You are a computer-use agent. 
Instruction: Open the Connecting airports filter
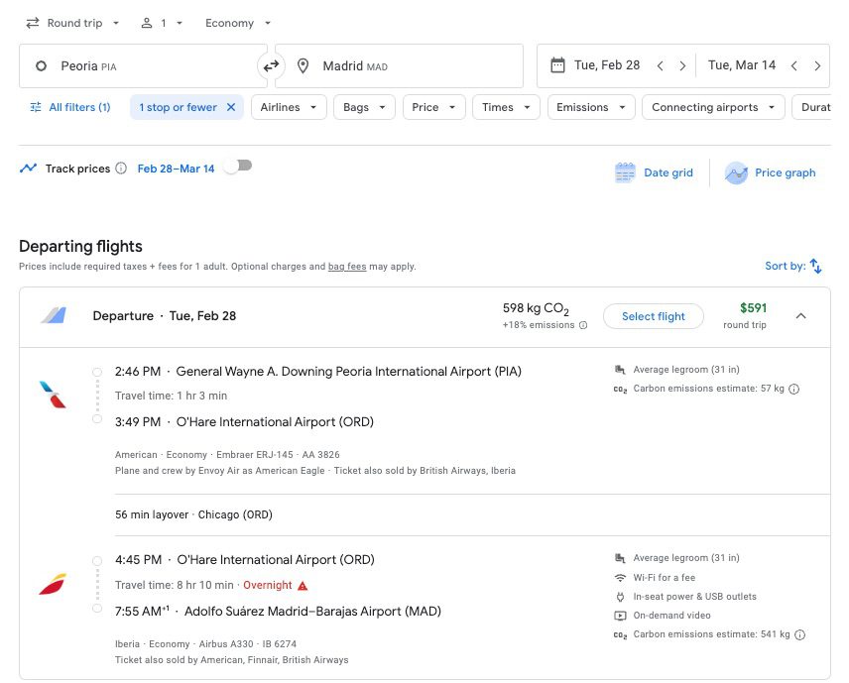[x=712, y=107]
